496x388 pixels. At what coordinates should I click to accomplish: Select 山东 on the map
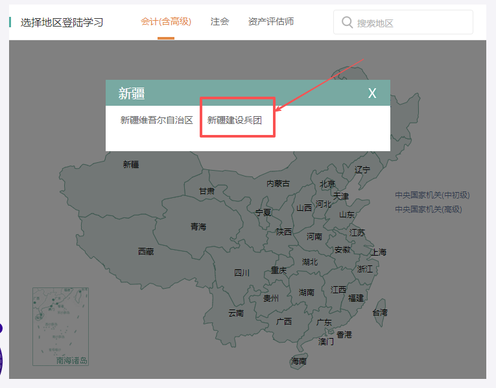347,215
